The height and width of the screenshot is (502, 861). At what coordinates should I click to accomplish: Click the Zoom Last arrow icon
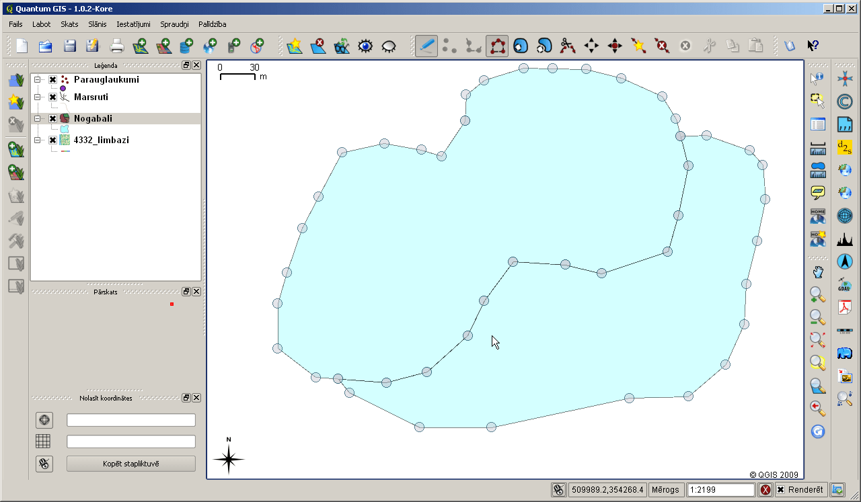point(817,409)
